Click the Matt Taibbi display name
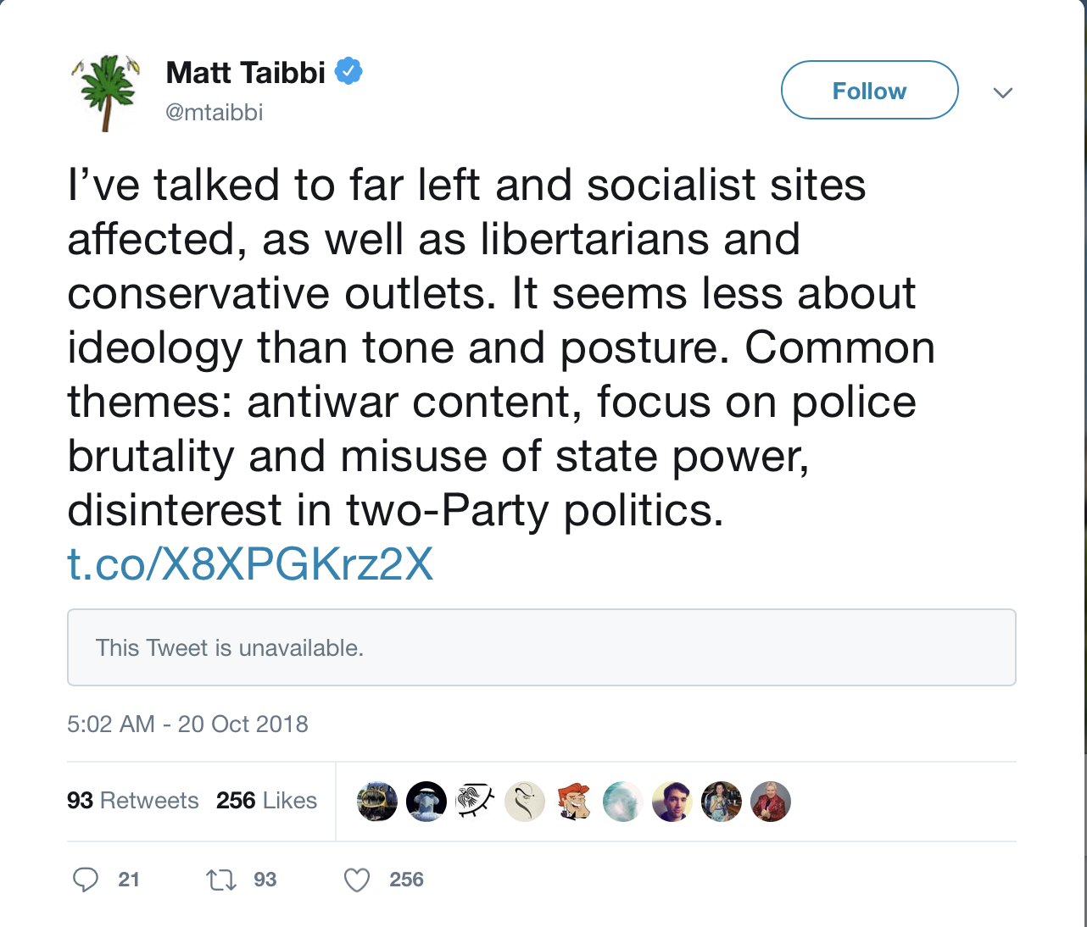 pos(246,73)
